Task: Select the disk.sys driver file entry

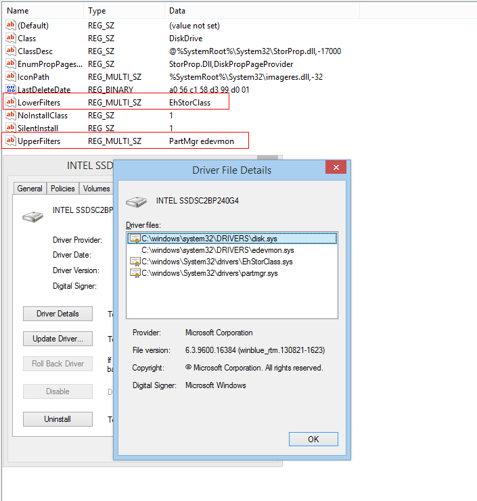Action: (x=232, y=239)
